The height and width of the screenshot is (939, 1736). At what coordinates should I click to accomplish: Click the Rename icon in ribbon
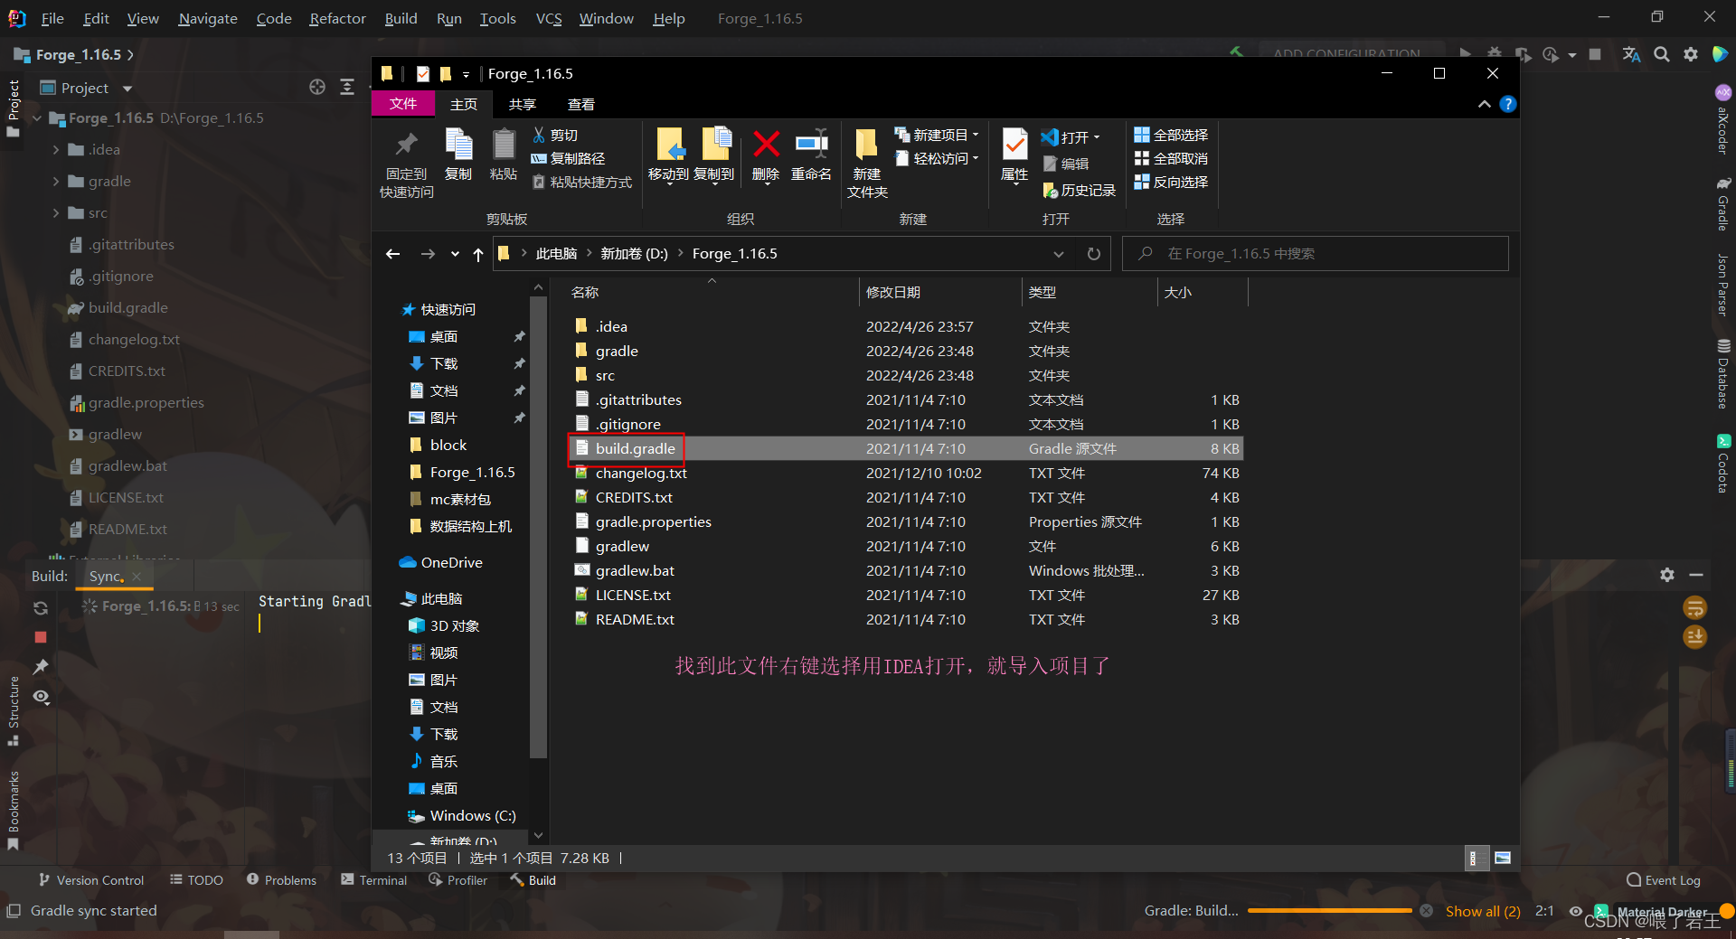point(811,145)
